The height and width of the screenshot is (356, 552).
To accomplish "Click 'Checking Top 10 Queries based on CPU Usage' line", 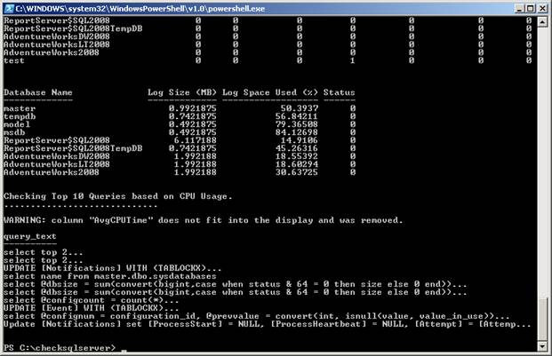I will [118, 196].
